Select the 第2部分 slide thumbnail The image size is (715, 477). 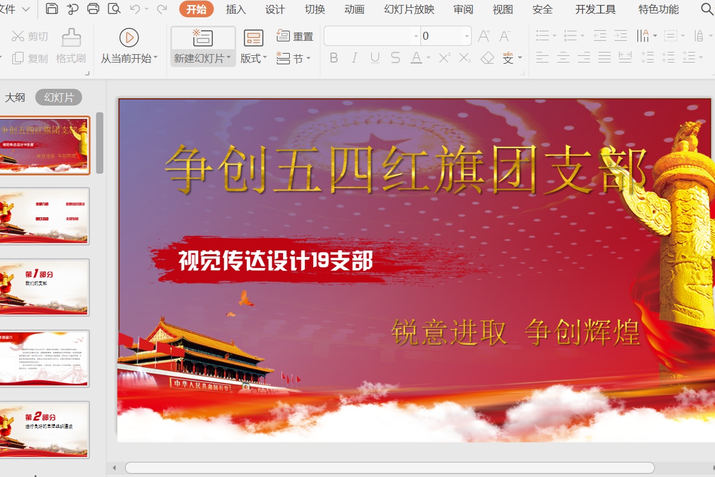[44, 429]
